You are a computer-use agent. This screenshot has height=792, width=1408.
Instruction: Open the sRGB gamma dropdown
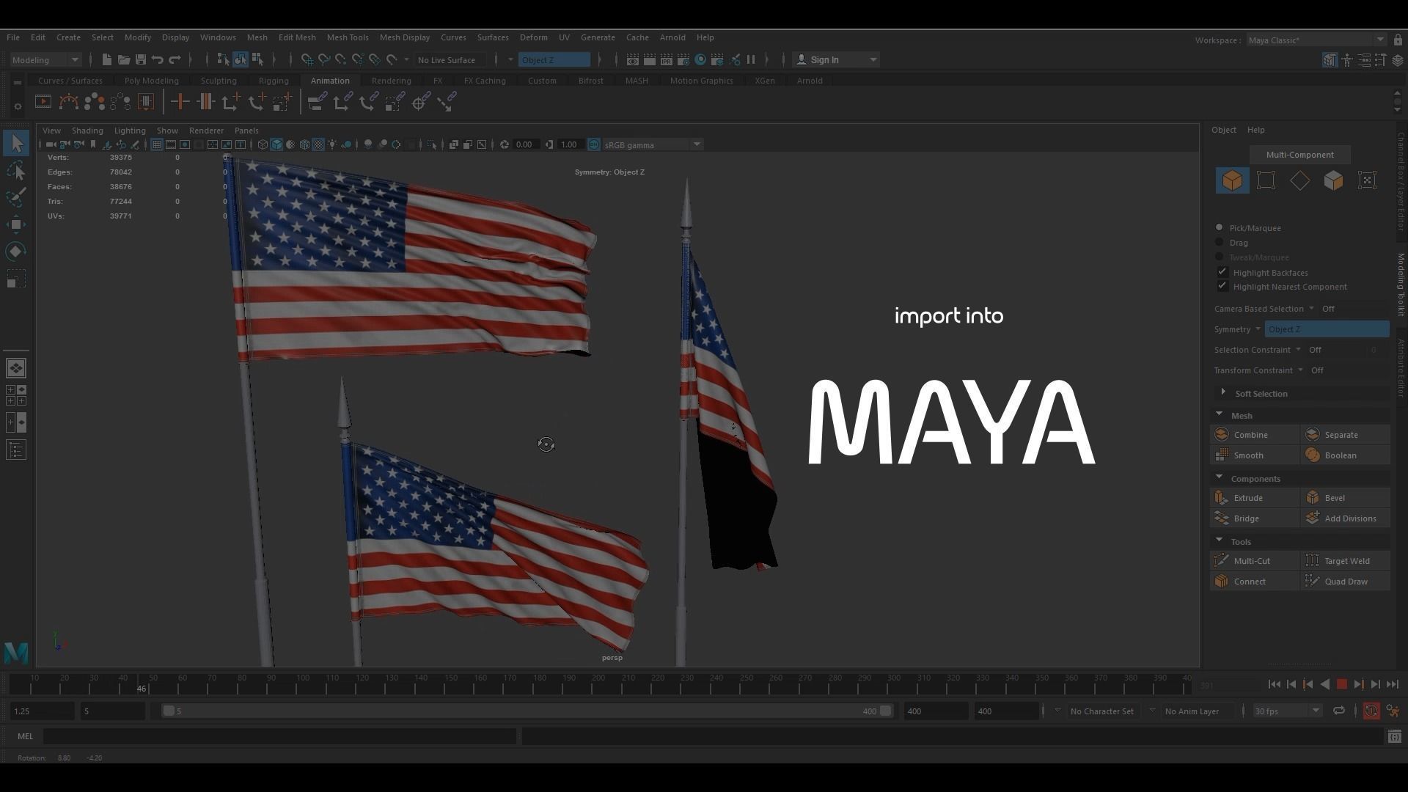click(x=652, y=144)
